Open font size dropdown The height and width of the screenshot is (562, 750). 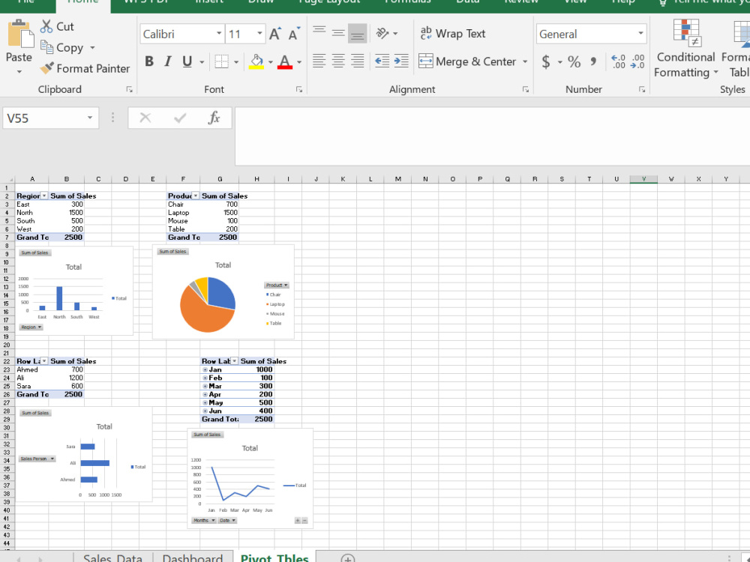tap(259, 34)
